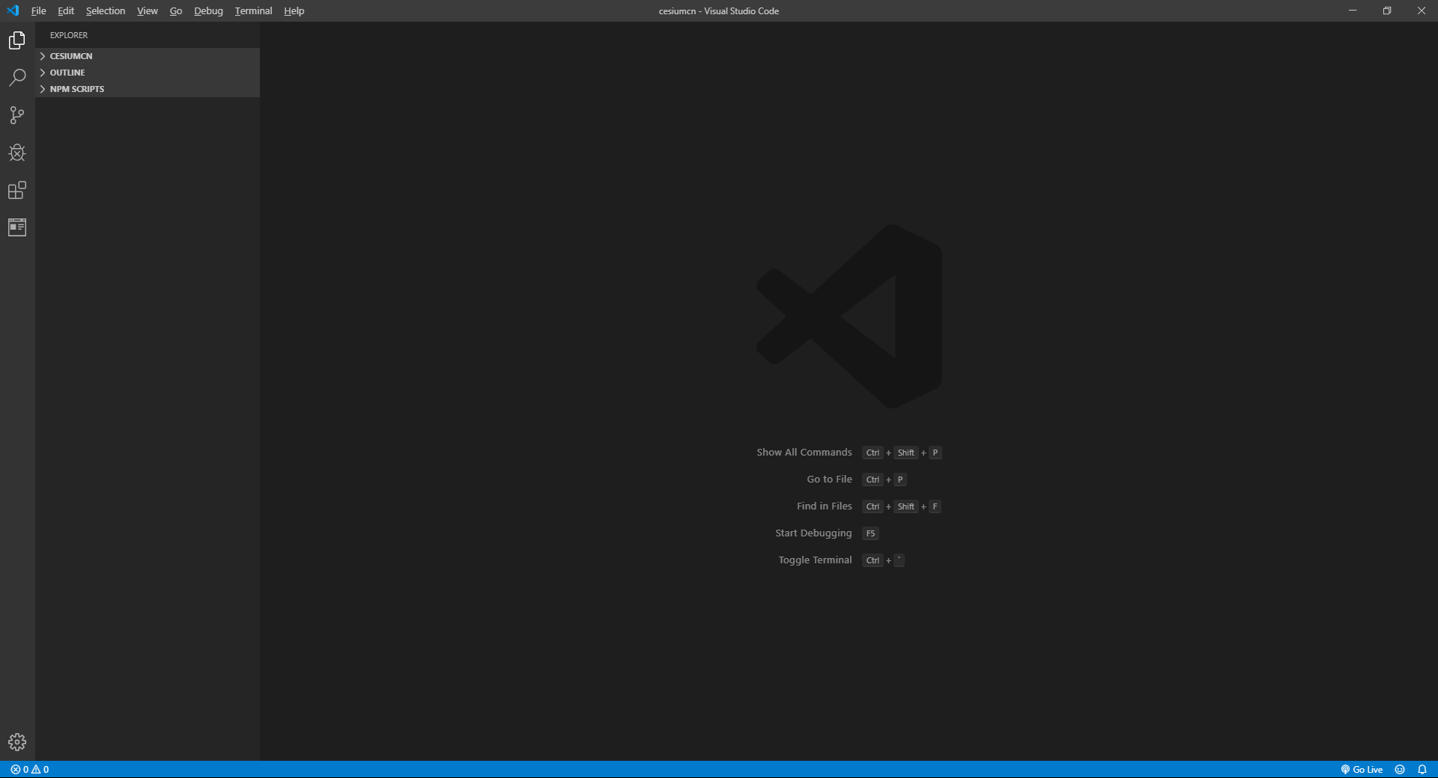The height and width of the screenshot is (778, 1438).
Task: Start the Go Live server
Action: pyautogui.click(x=1362, y=770)
